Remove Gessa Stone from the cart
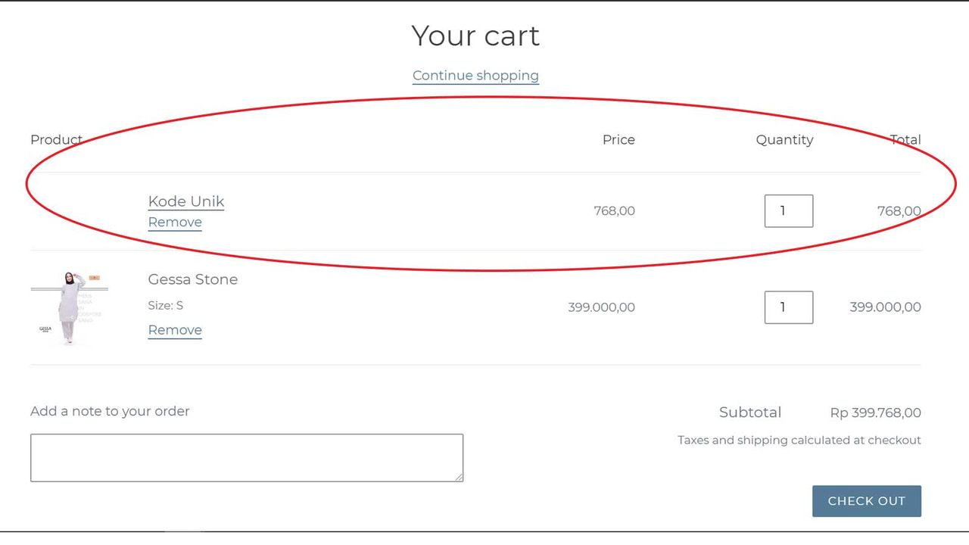Viewport: 969px width, 545px height. click(x=175, y=330)
